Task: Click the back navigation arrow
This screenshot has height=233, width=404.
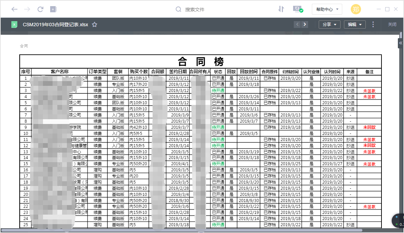Action: pyautogui.click(x=14, y=9)
